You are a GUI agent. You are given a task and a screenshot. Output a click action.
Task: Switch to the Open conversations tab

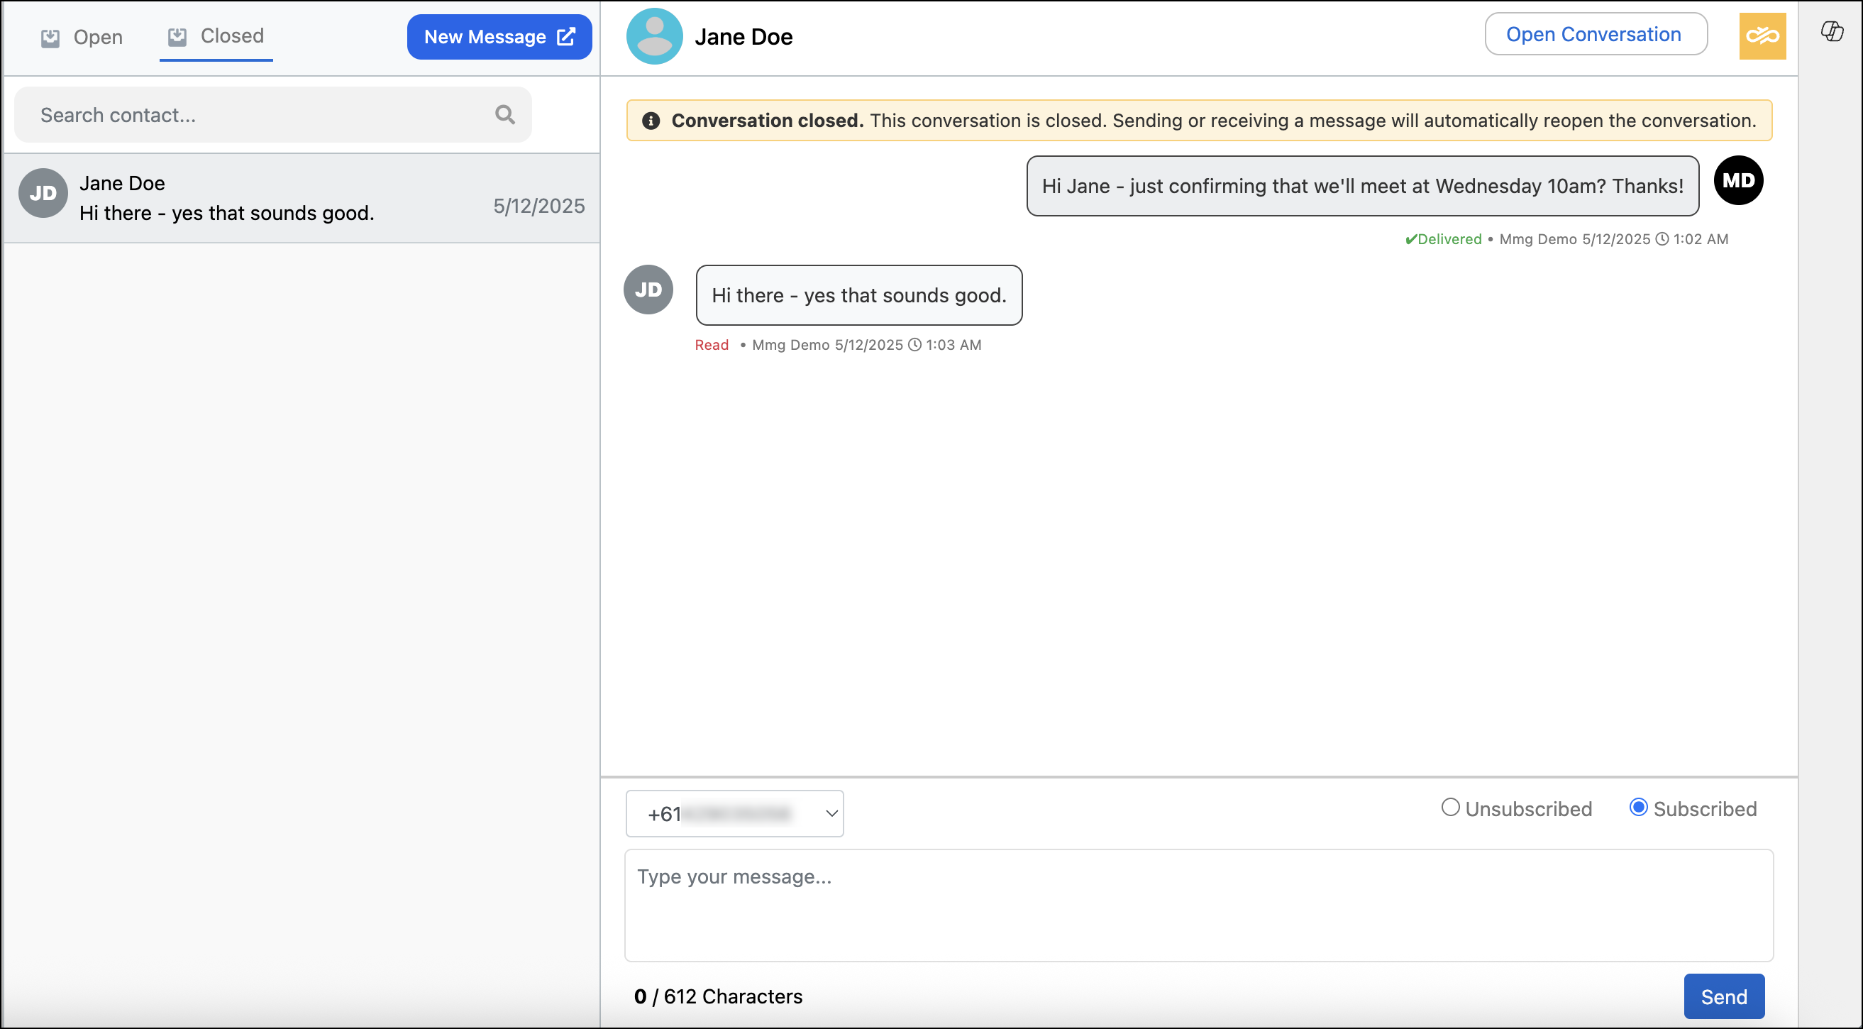coord(81,37)
